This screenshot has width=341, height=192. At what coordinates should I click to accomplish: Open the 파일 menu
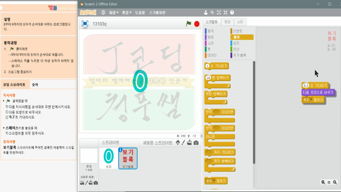pos(113,12)
